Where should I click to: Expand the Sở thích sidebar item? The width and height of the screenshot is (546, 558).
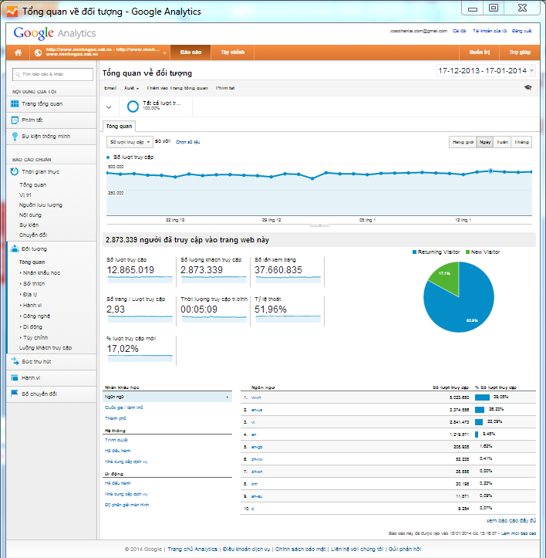[34, 283]
